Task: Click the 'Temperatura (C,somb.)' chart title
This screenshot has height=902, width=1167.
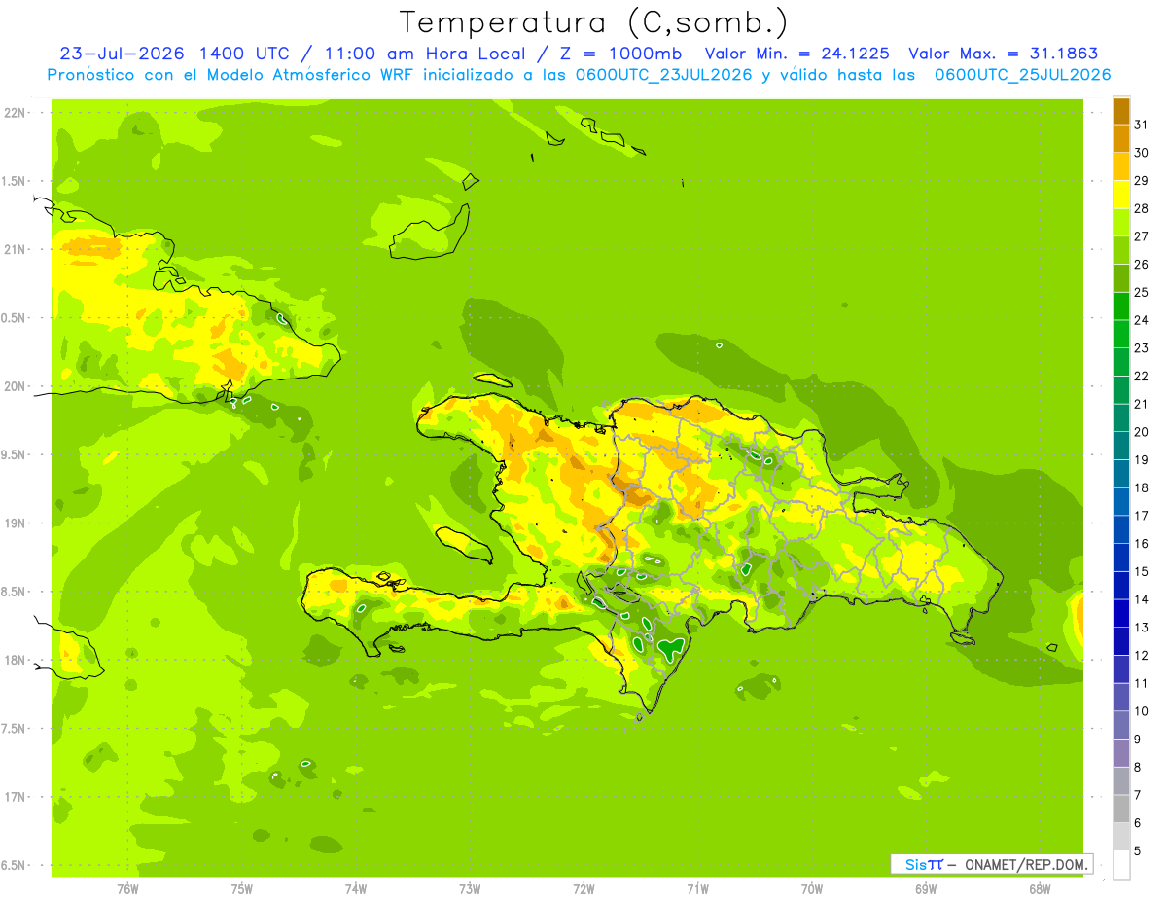Action: click(594, 22)
